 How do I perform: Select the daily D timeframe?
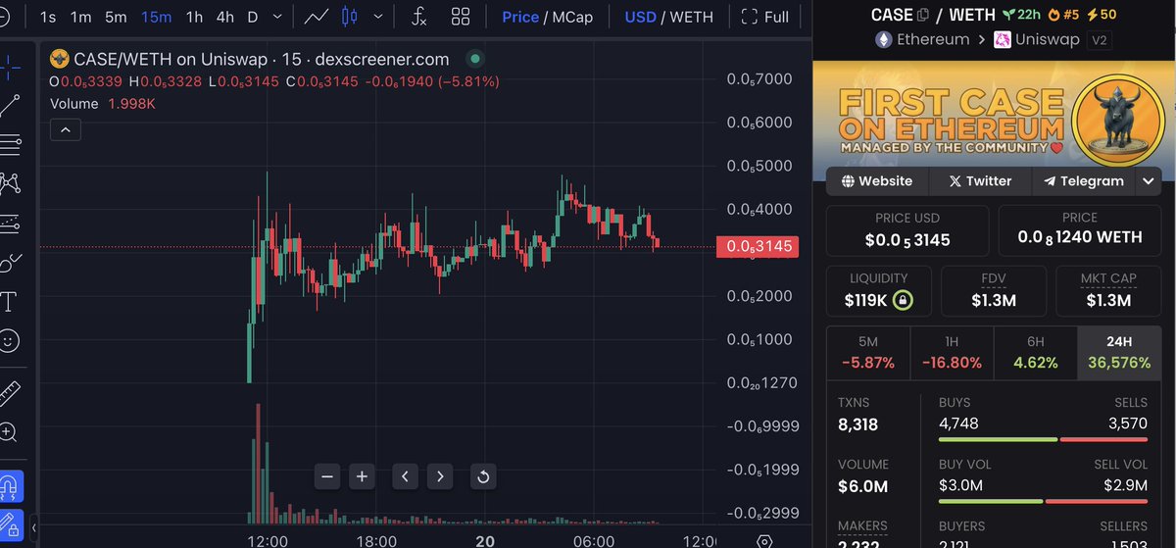[x=253, y=17]
